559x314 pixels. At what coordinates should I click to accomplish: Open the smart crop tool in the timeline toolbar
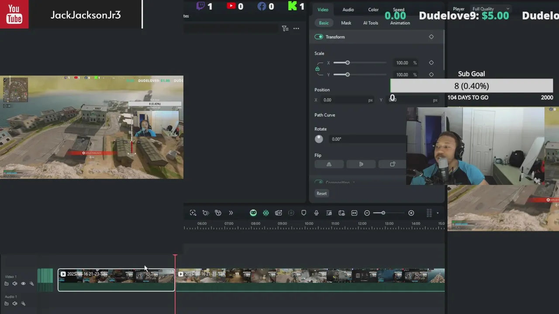click(x=193, y=213)
